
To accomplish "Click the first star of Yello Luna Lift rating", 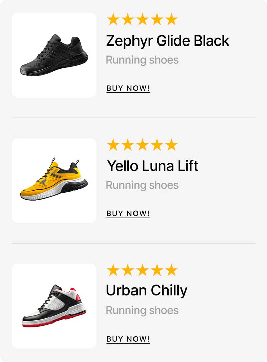I will point(113,145).
